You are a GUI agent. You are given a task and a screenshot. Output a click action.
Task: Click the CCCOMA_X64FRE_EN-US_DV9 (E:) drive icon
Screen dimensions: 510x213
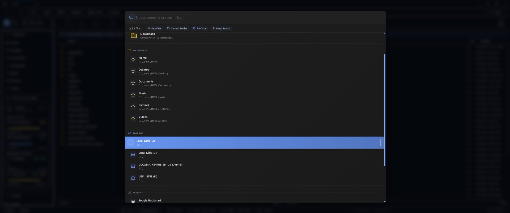(133, 166)
